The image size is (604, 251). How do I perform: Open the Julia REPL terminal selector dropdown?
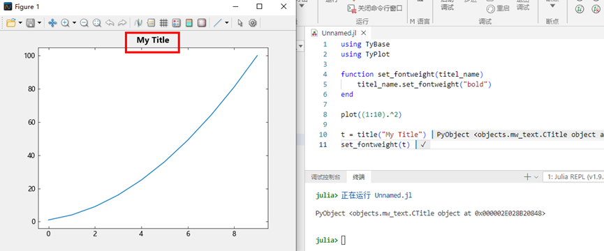coord(573,177)
